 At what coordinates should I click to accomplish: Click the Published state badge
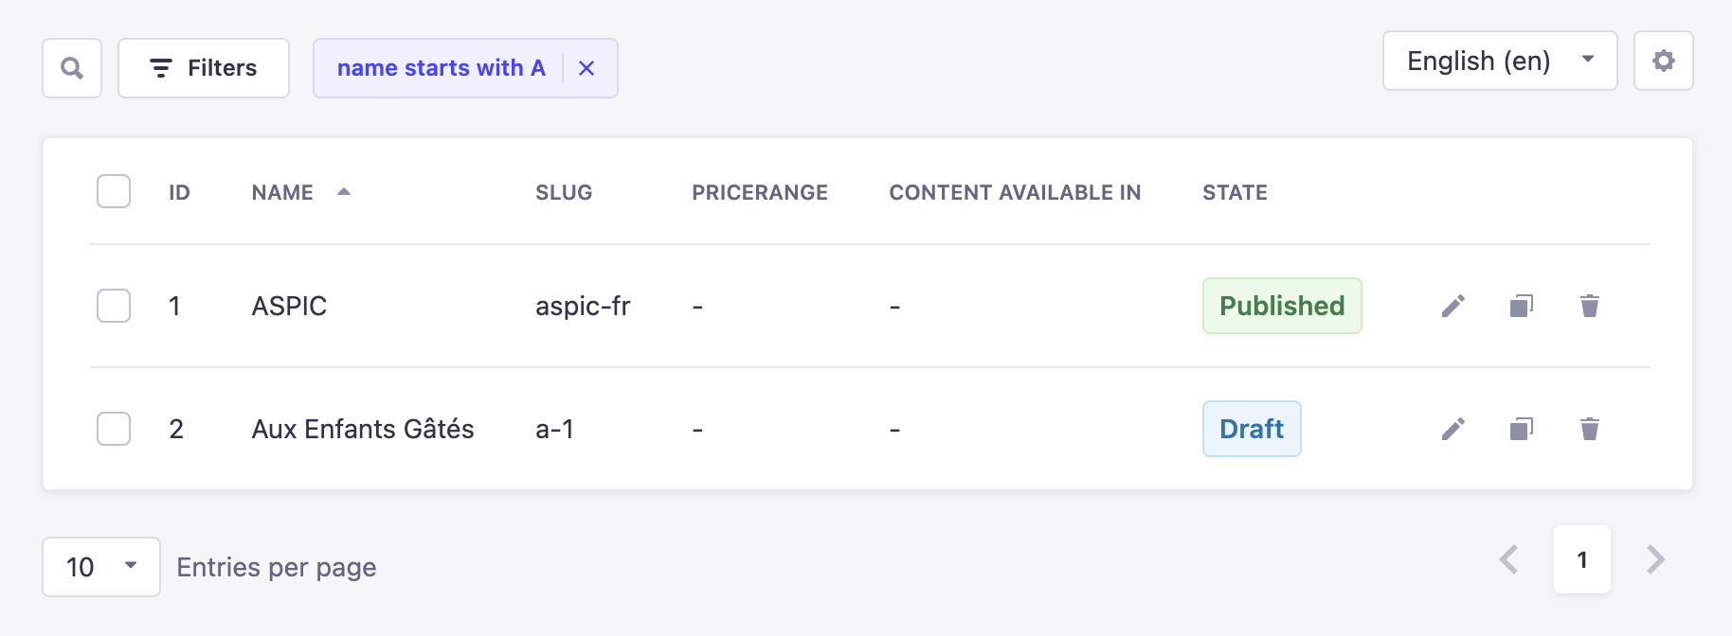click(1282, 306)
